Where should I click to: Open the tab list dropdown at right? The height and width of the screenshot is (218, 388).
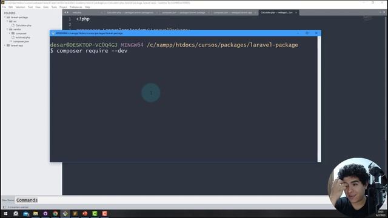[x=384, y=12]
